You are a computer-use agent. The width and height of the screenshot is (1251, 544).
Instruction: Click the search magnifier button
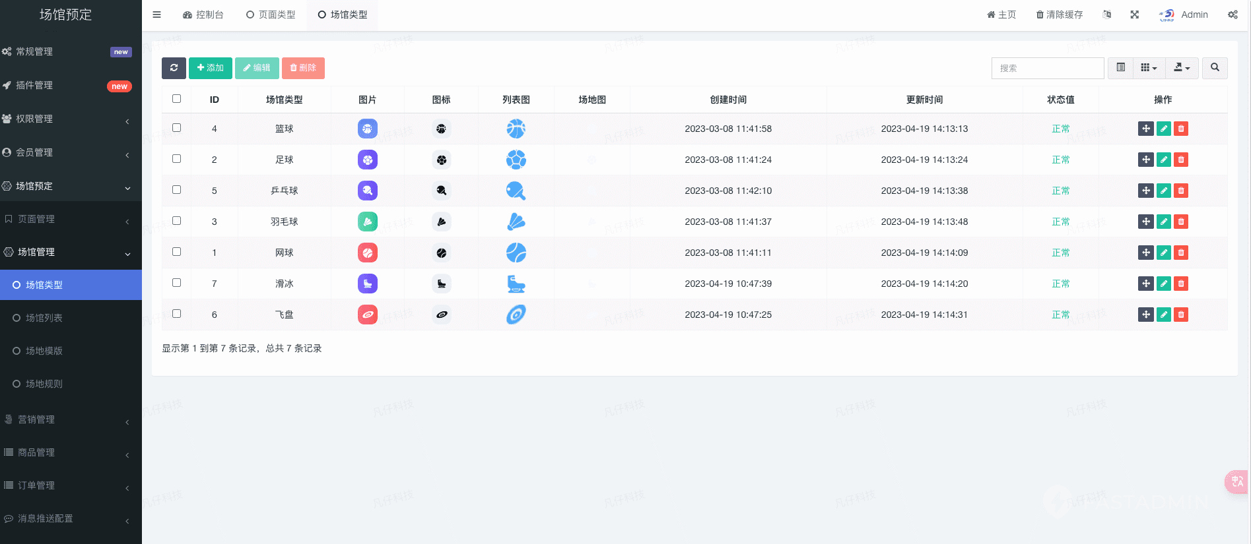point(1215,68)
